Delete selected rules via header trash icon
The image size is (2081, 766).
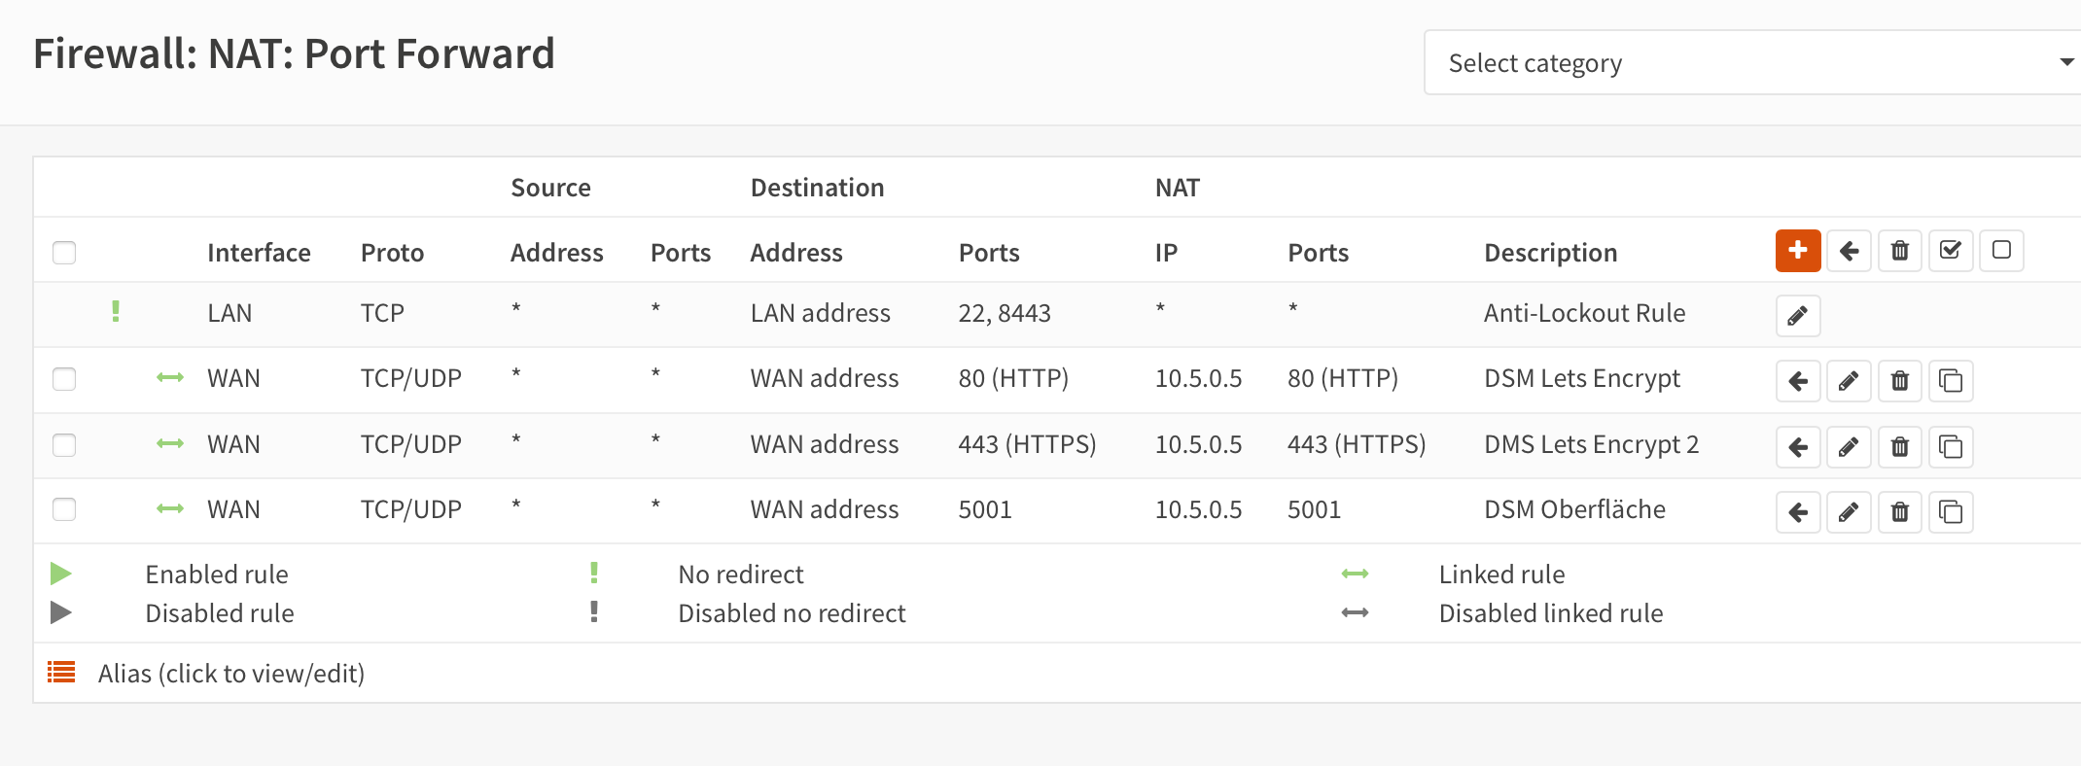[x=1899, y=251]
